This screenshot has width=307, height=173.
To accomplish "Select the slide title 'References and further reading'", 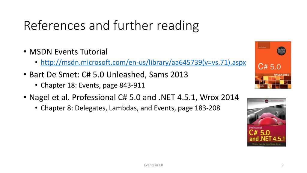I will click(x=111, y=26).
